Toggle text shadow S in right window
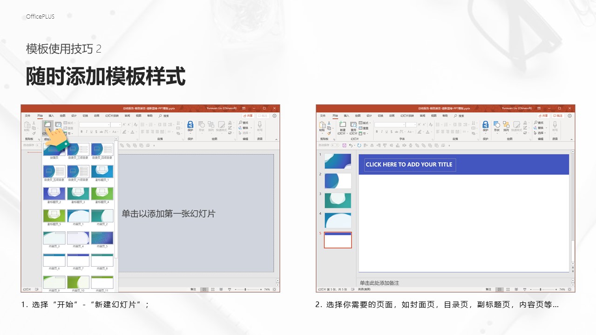This screenshot has height=335, width=596. 392,132
